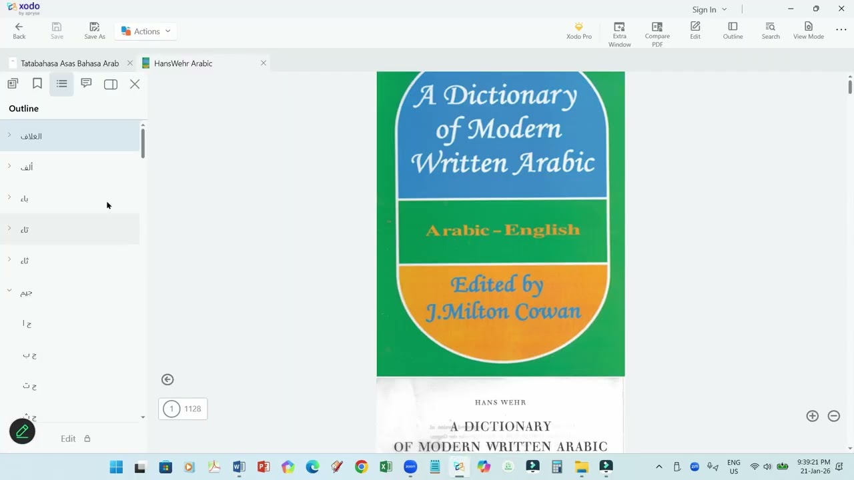Click the outline Edit lock button
Screen dimensions: 854x480
tap(75, 439)
